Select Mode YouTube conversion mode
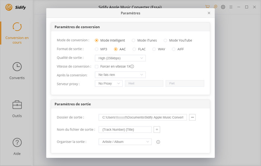 (166, 40)
